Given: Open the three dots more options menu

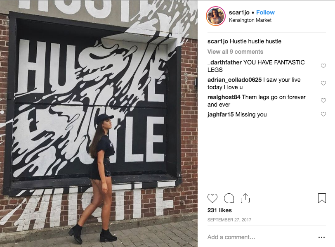Looking at the screenshot, I should [321, 237].
